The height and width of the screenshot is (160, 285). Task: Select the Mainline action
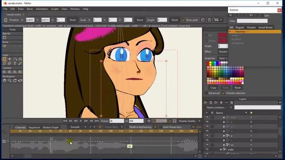[255, 32]
